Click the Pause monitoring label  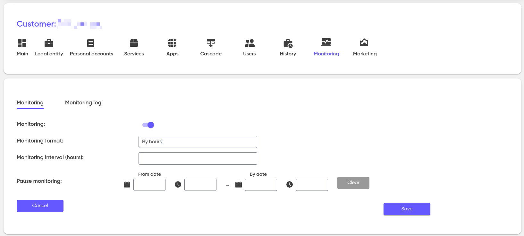pos(39,181)
